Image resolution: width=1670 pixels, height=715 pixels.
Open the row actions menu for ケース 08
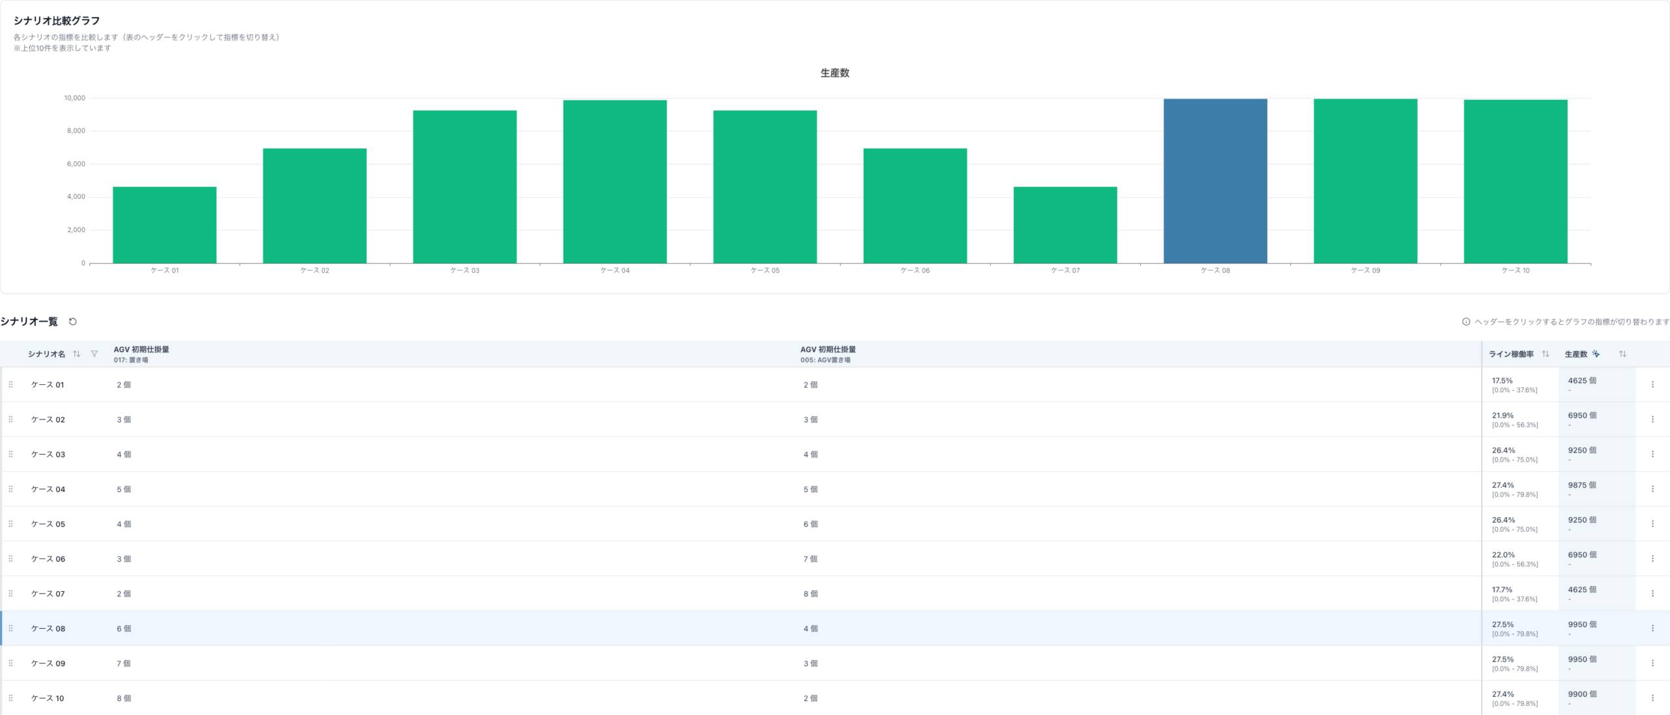(x=1652, y=628)
